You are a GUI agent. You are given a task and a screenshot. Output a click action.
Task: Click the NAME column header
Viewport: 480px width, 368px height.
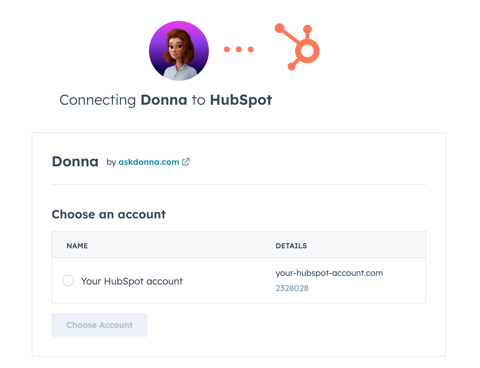pyautogui.click(x=77, y=246)
